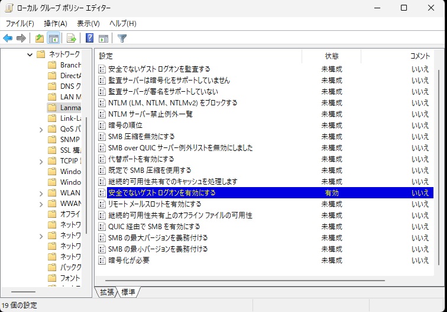Screen dimensions: 447x312
Task: Select the 標準 tab at bottom
Action: [x=128, y=292]
